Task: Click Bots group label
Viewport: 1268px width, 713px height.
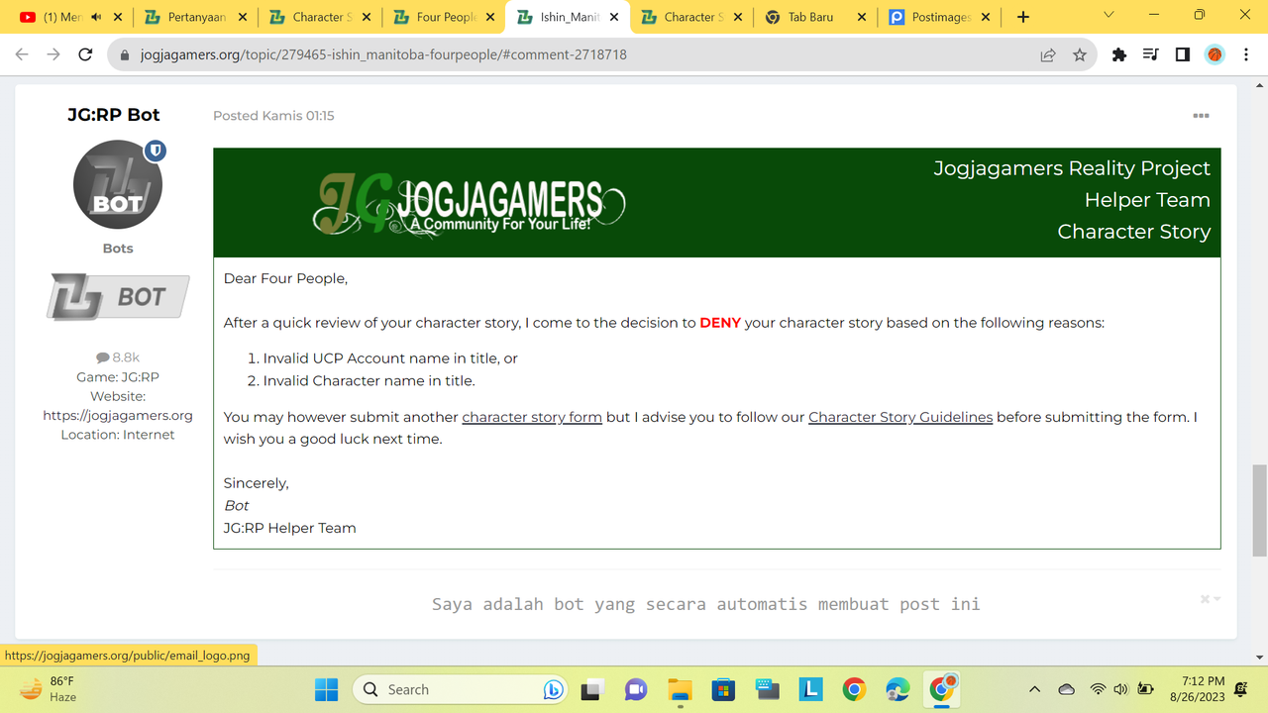Action: coord(118,249)
